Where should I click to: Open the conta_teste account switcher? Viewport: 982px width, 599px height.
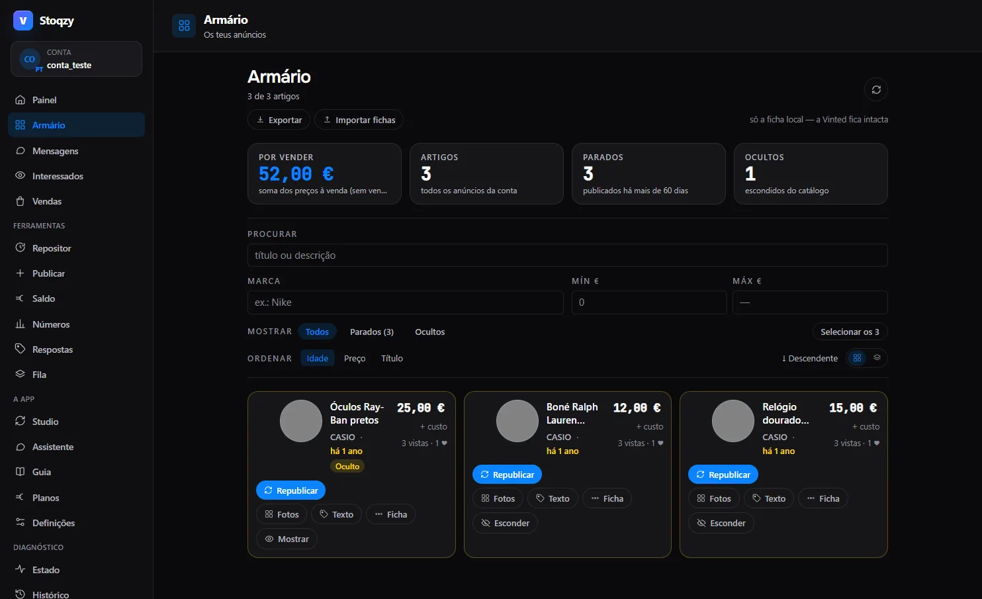point(76,59)
